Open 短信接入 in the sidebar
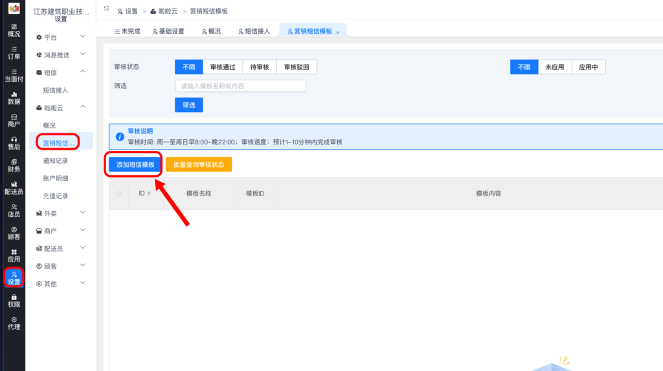The image size is (663, 371). 56,90
